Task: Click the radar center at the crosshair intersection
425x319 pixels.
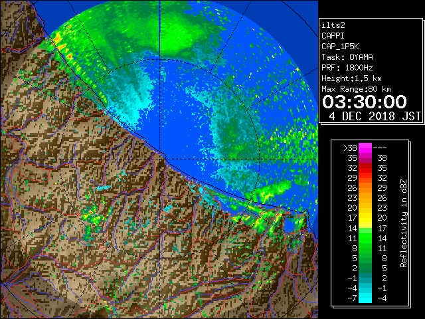Action: (160, 159)
